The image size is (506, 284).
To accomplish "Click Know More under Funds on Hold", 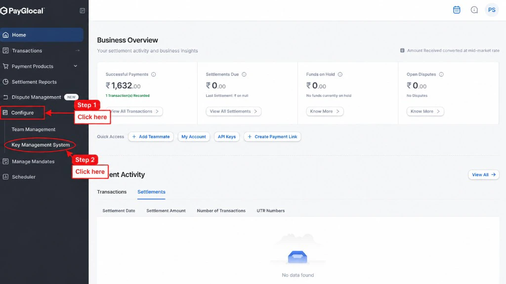I will point(325,111).
